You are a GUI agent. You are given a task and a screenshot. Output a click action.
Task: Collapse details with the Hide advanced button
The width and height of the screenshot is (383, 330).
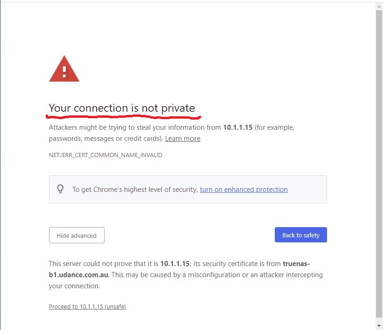[77, 235]
